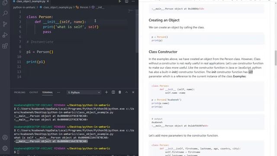
Task: Click highlighted Person object line in terminal
Action: tap(51, 141)
